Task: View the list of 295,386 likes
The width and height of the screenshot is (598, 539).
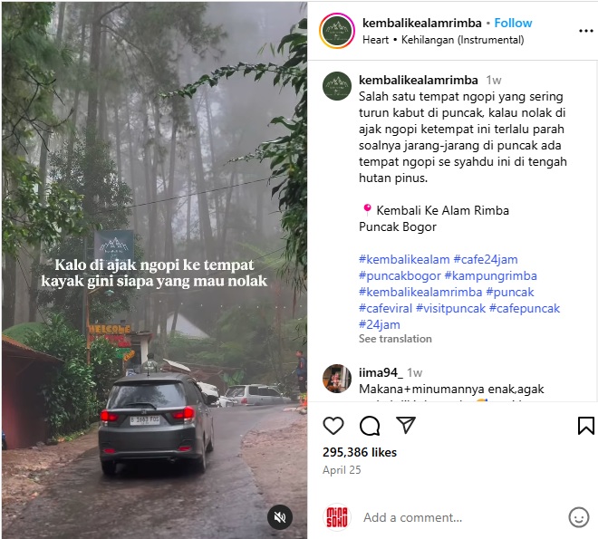Action: [x=360, y=452]
